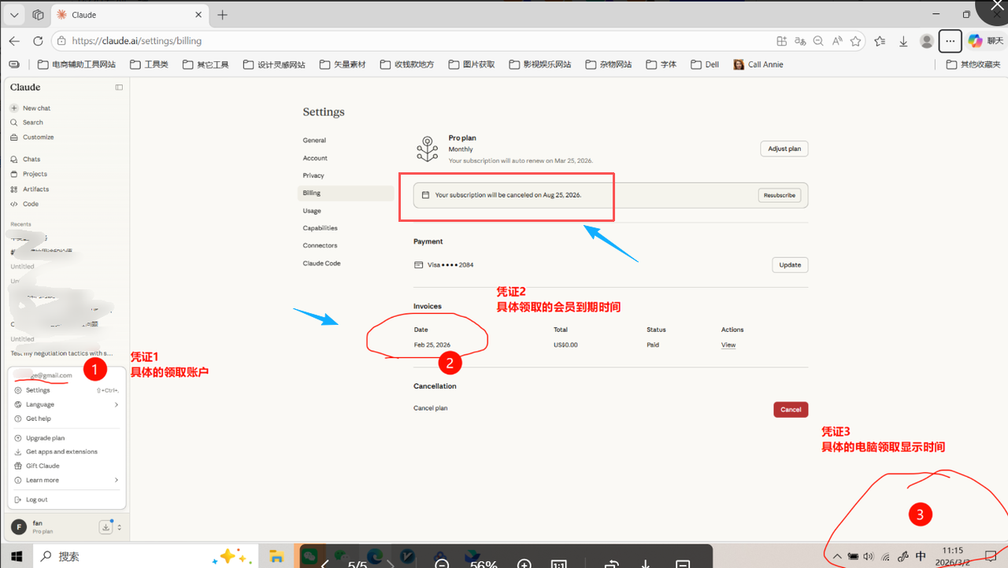1008x568 pixels.
Task: Expand the Language submenu
Action: click(x=66, y=404)
